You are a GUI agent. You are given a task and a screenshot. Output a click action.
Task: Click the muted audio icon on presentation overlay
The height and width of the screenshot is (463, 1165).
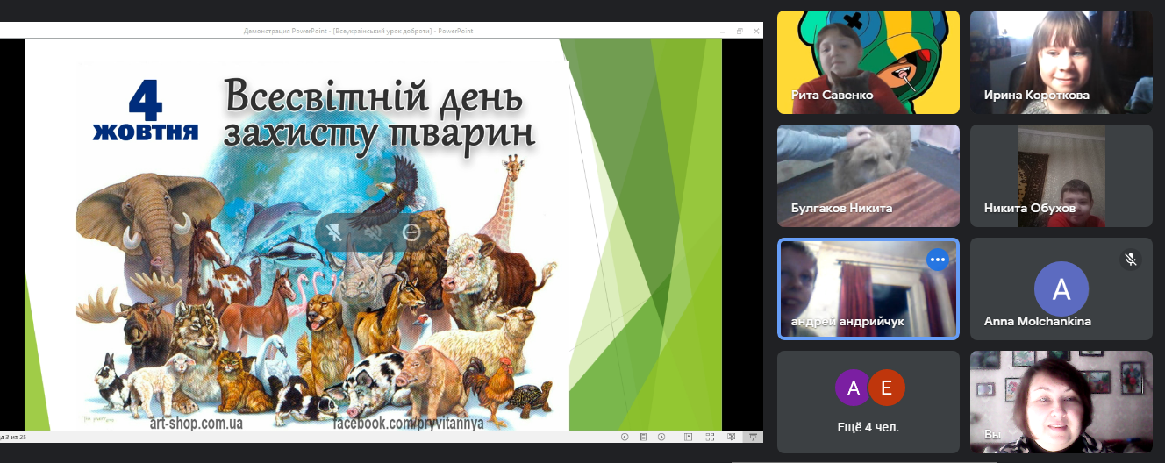(x=372, y=232)
